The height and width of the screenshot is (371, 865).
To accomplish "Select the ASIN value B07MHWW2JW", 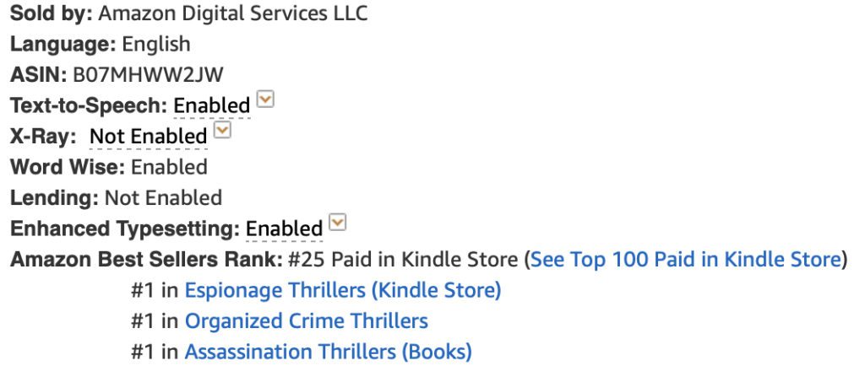I will click(148, 75).
